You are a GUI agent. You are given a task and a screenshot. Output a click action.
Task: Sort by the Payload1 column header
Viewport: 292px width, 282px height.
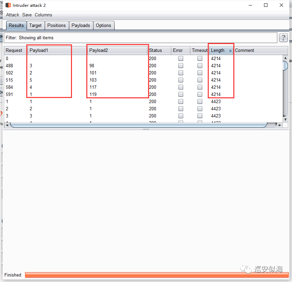[57, 50]
